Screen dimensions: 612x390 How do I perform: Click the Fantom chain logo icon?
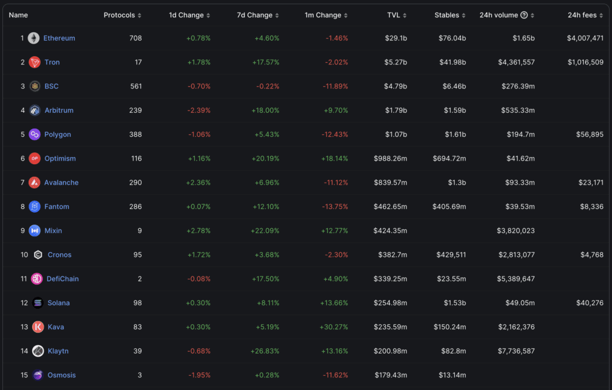pyautogui.click(x=35, y=207)
